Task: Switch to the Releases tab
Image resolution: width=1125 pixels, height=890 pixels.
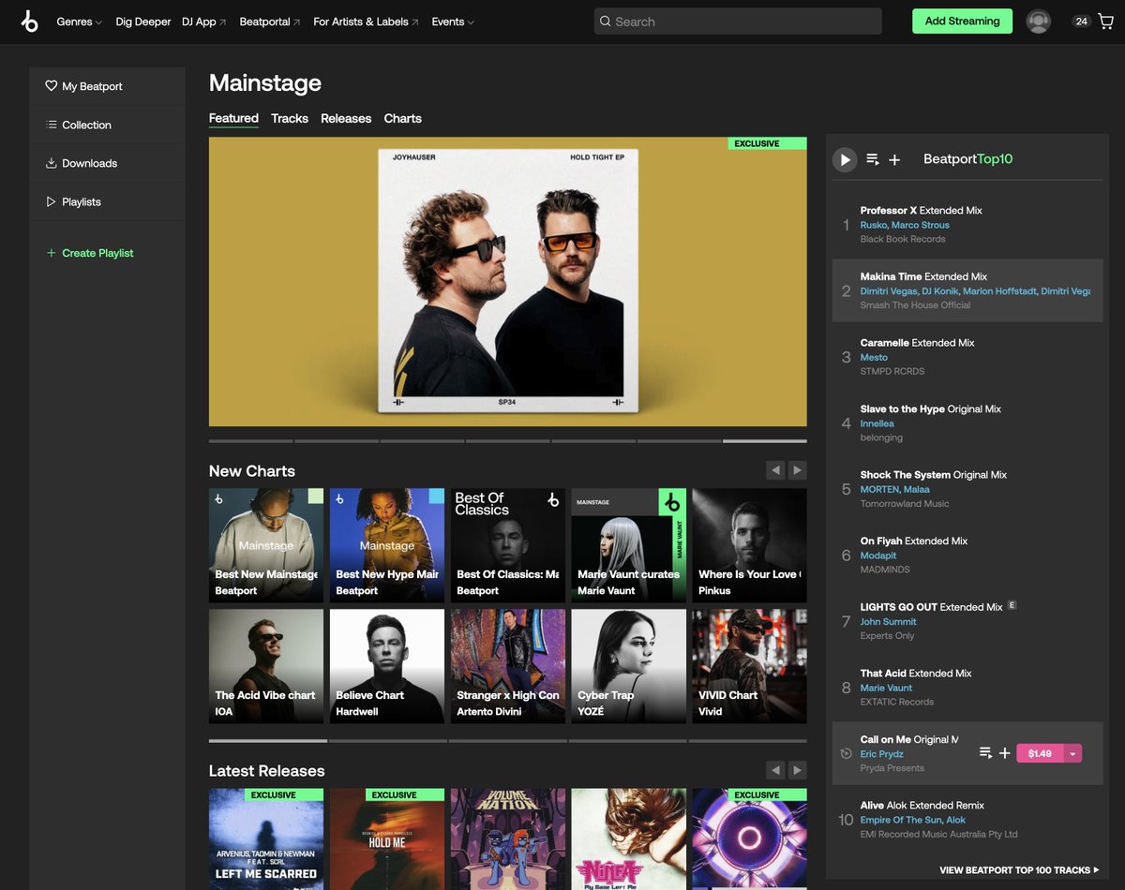Action: pyautogui.click(x=346, y=118)
